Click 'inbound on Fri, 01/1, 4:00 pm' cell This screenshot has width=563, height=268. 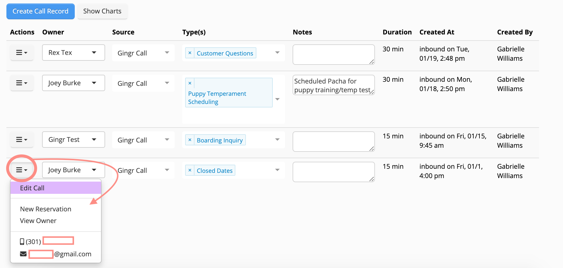[x=451, y=171]
